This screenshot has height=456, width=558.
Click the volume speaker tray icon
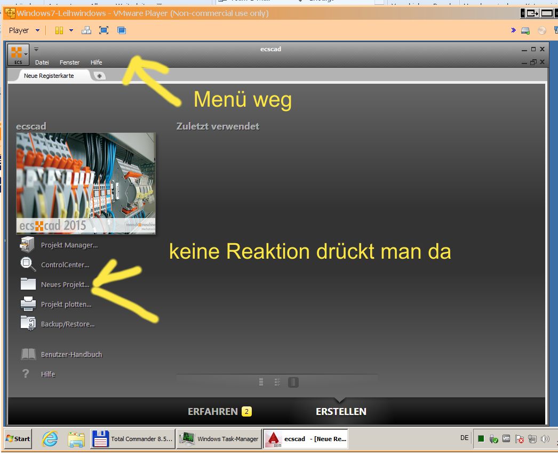545,439
